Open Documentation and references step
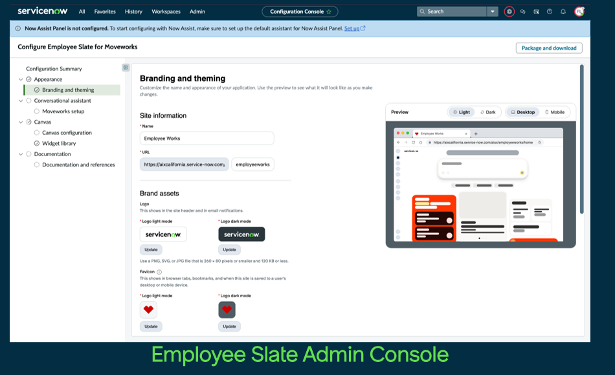 (x=78, y=165)
